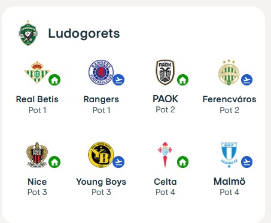271x223 pixels.
Task: Click the Ferencváros club crest
Action: point(229,72)
